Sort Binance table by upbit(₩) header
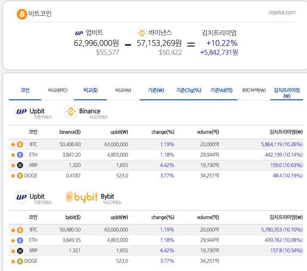 click(119, 132)
